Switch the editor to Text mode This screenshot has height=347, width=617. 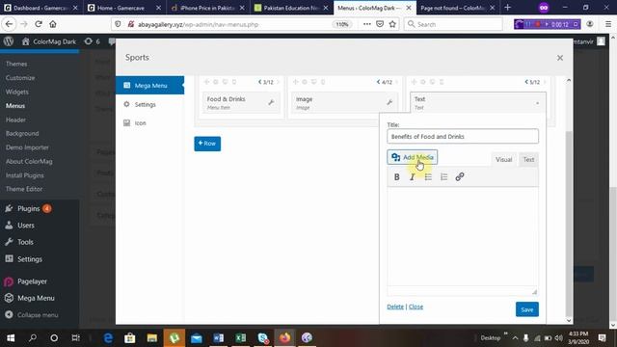point(528,159)
